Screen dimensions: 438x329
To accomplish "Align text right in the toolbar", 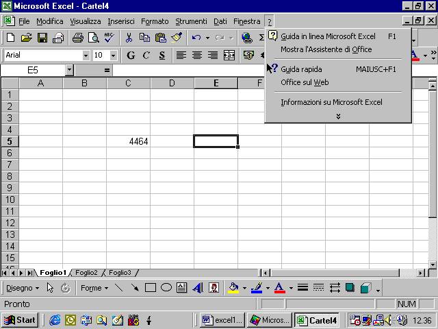I will [x=213, y=55].
